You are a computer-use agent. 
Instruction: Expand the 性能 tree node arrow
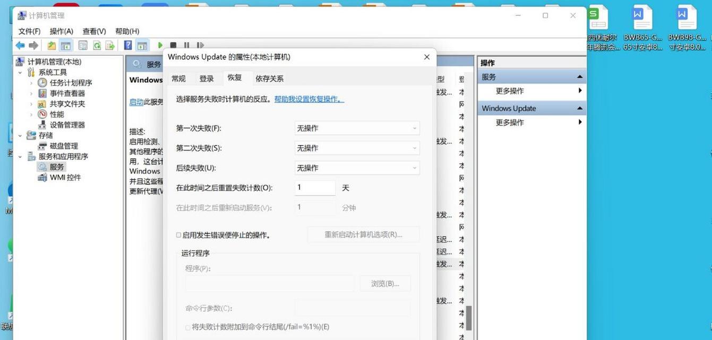point(31,114)
